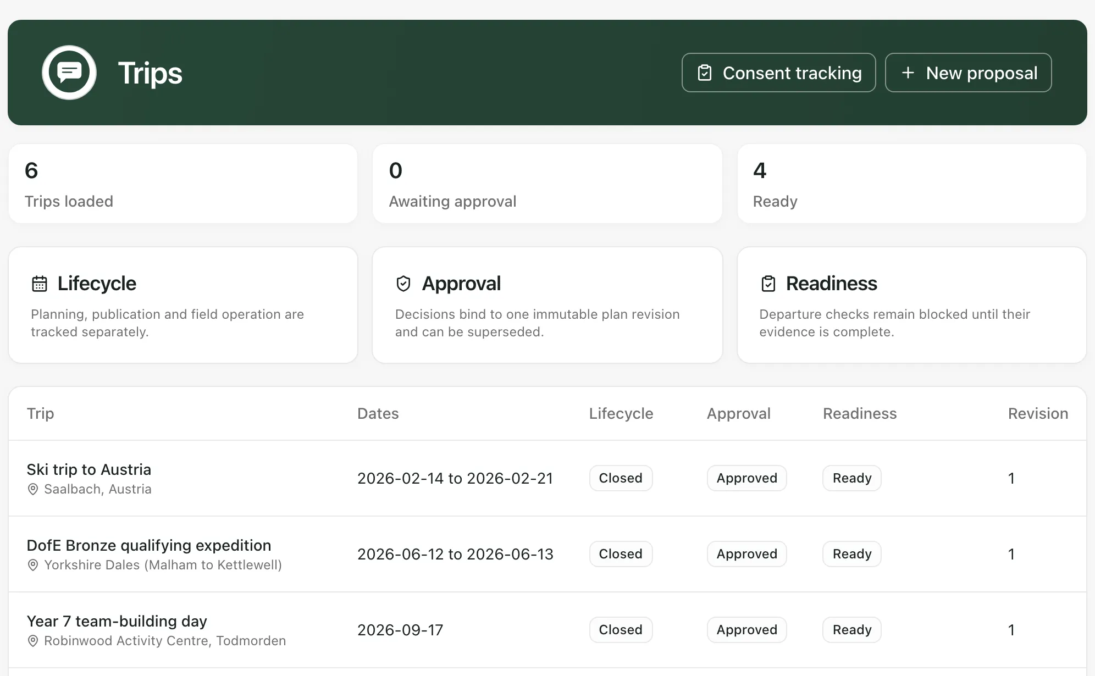The height and width of the screenshot is (676, 1095).
Task: Click Approved badge for Year 7 team-building day
Action: click(746, 630)
